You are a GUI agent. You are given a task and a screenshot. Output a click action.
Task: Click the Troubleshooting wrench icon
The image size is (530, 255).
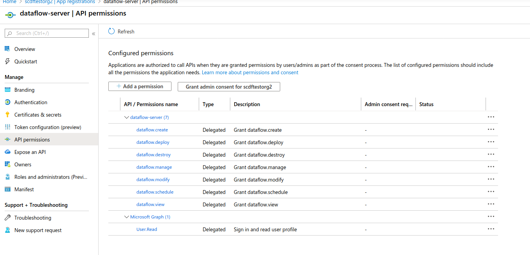pyautogui.click(x=7, y=218)
